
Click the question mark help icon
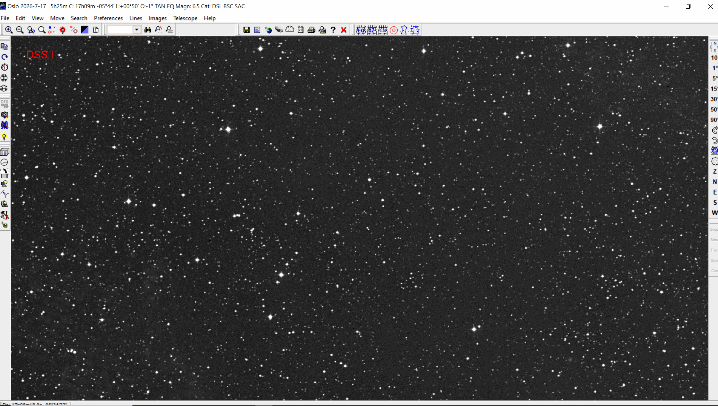click(333, 30)
